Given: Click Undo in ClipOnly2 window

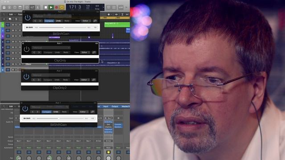Looking at the screenshot, I should (x=57, y=80).
